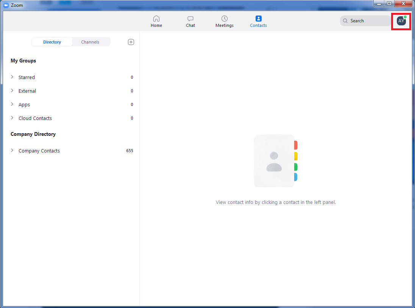Click the Zoom logo in title bar
Viewport: 415px width, 308px height.
[x=6, y=5]
